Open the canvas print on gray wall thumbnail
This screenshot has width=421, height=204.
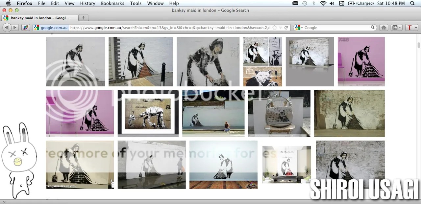310,61
